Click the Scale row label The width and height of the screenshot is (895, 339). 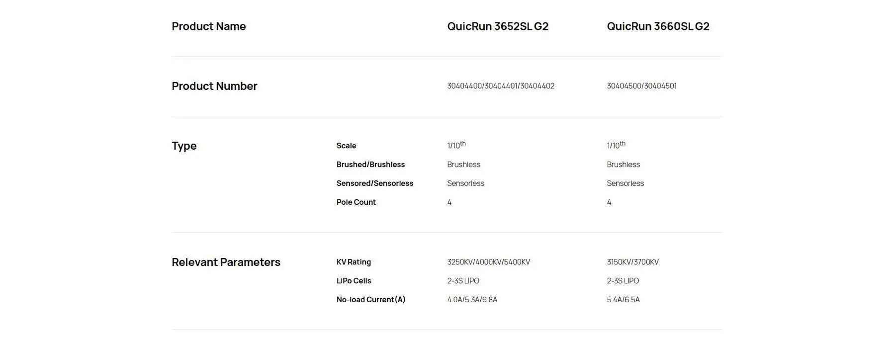[x=346, y=146]
